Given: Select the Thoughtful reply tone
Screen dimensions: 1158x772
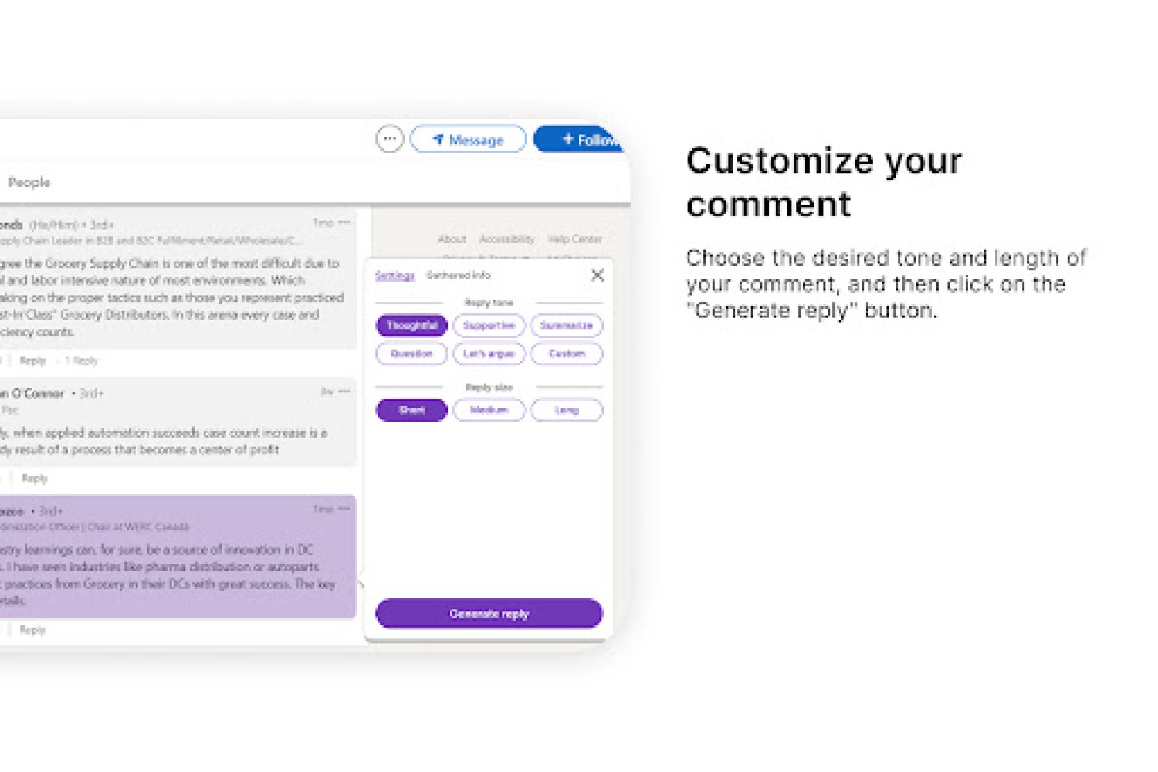Looking at the screenshot, I should coord(411,326).
